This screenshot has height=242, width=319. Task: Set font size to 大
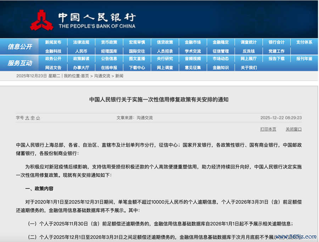(x=27, y=118)
